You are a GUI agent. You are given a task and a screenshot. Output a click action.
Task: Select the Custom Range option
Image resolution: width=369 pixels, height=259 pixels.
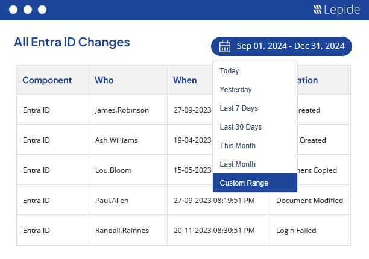[x=255, y=183]
